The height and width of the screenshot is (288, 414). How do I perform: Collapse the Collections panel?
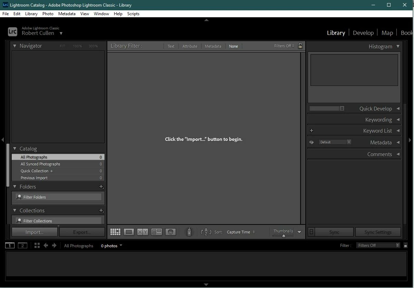tap(15, 210)
